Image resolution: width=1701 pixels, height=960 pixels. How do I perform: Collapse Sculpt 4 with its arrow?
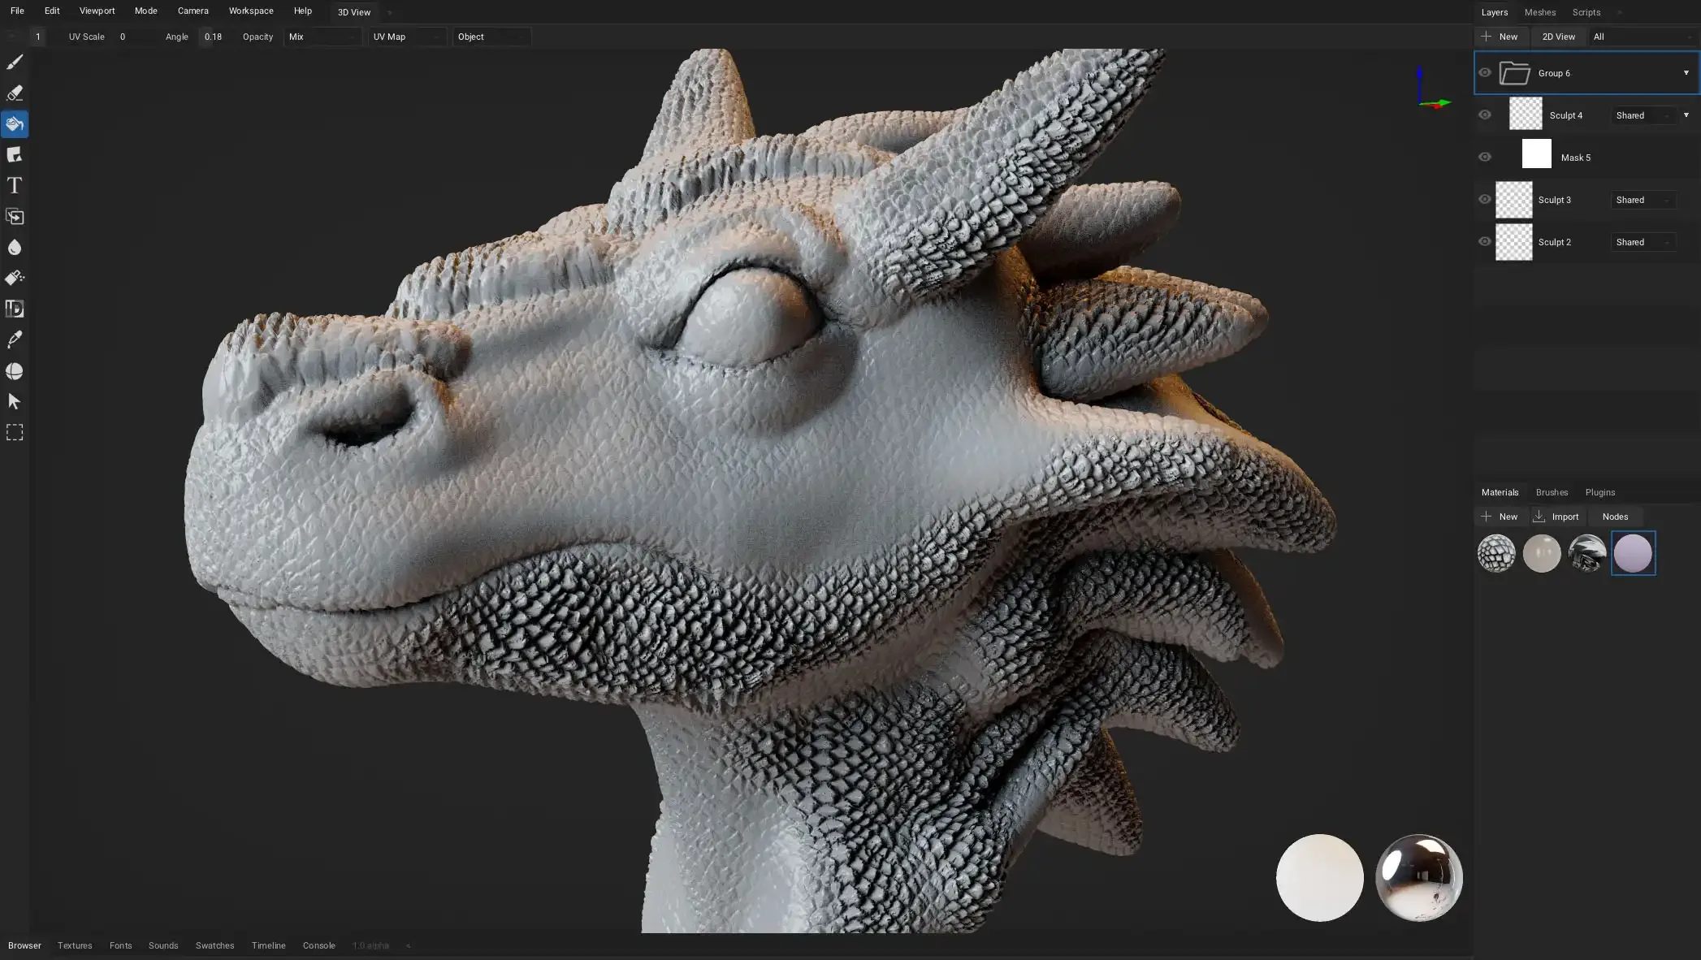point(1686,115)
